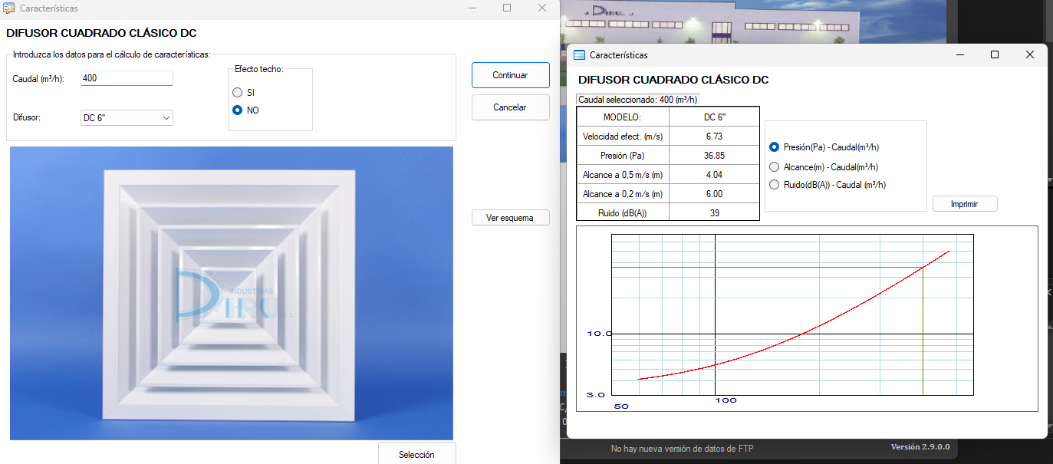Close the results window showing the DC 6" table
This screenshot has height=464, width=1053.
coord(1030,55)
